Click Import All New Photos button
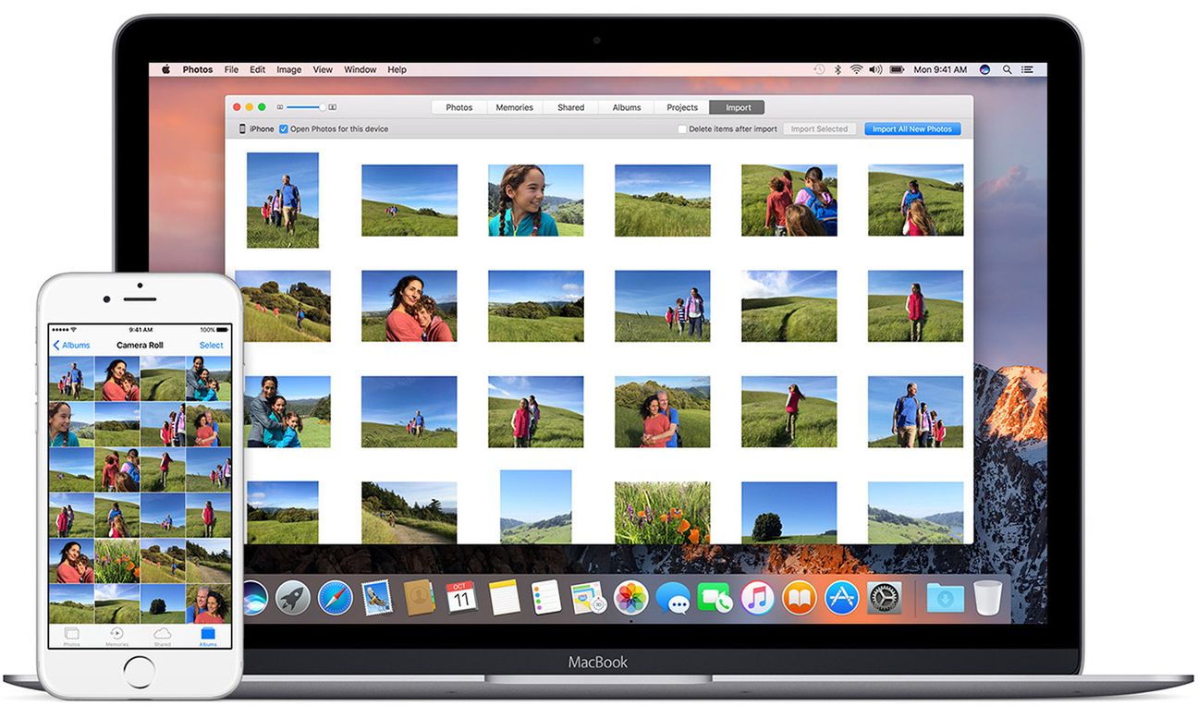1198x706 pixels. (912, 129)
